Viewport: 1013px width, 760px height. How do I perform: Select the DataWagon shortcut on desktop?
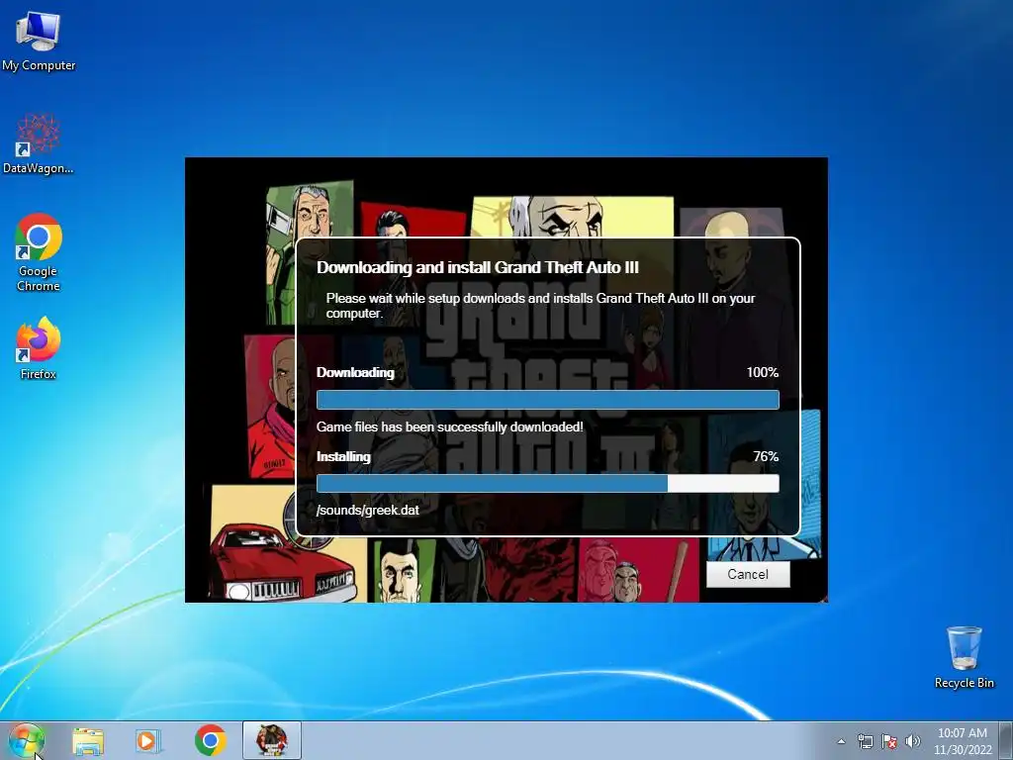[x=39, y=144]
